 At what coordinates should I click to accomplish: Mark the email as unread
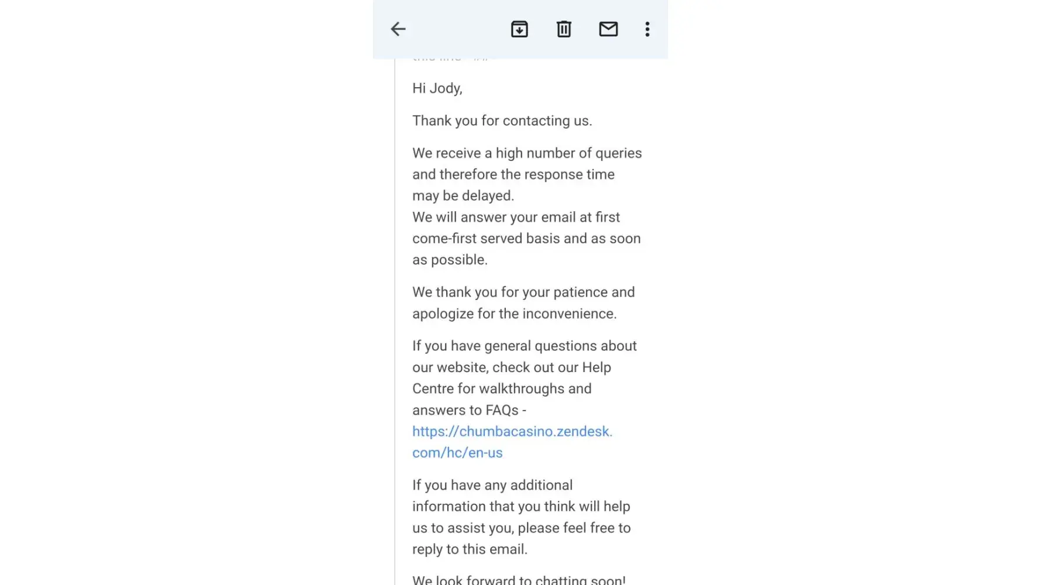(x=608, y=29)
